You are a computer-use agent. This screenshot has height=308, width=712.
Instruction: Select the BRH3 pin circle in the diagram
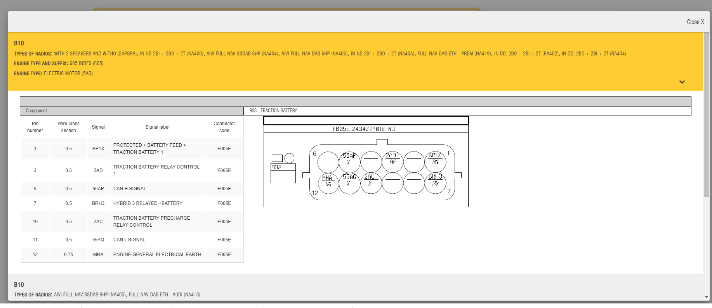tap(435, 183)
